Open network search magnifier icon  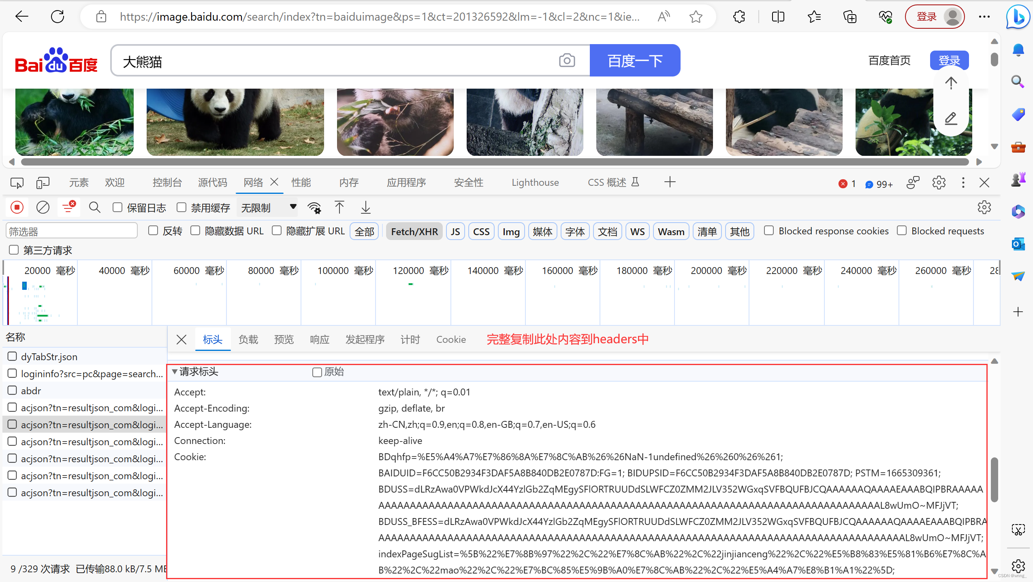click(x=95, y=208)
